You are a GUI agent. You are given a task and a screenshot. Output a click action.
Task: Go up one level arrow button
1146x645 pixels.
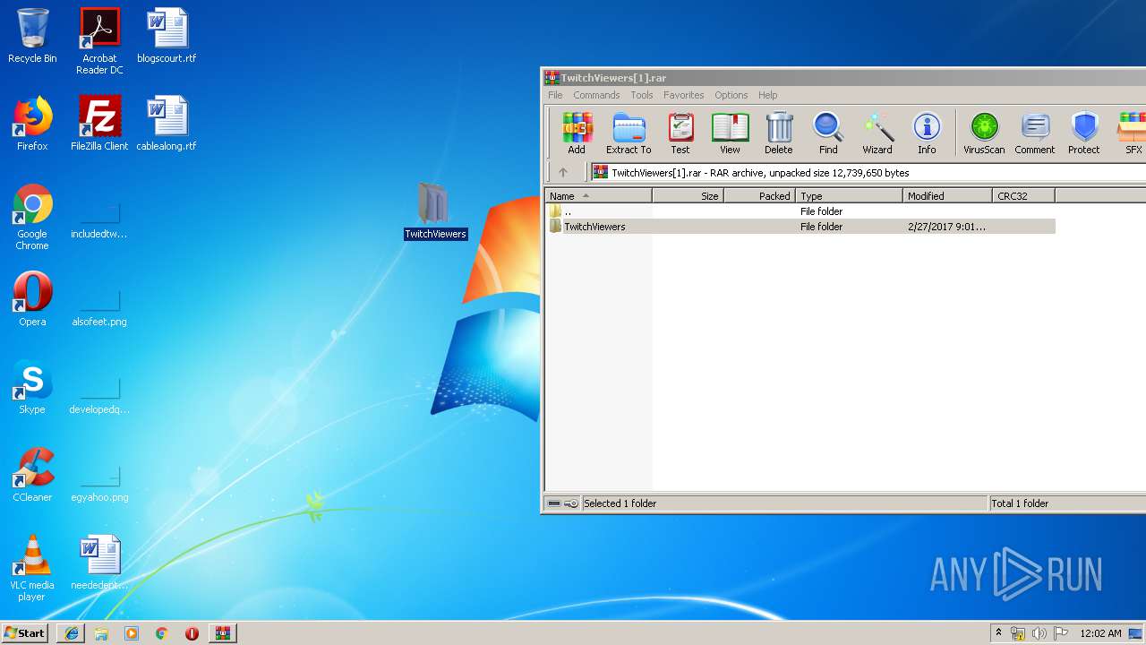pos(563,173)
